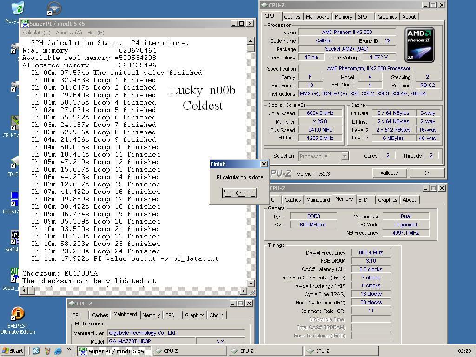Open the super_pi desktop shortcut icon
476x357 pixels.
14,275
